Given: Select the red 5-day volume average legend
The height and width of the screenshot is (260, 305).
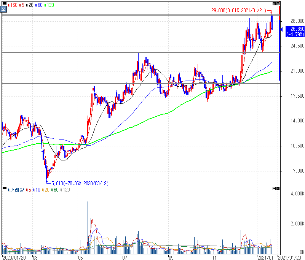Looking at the screenshot, I should [29, 190].
